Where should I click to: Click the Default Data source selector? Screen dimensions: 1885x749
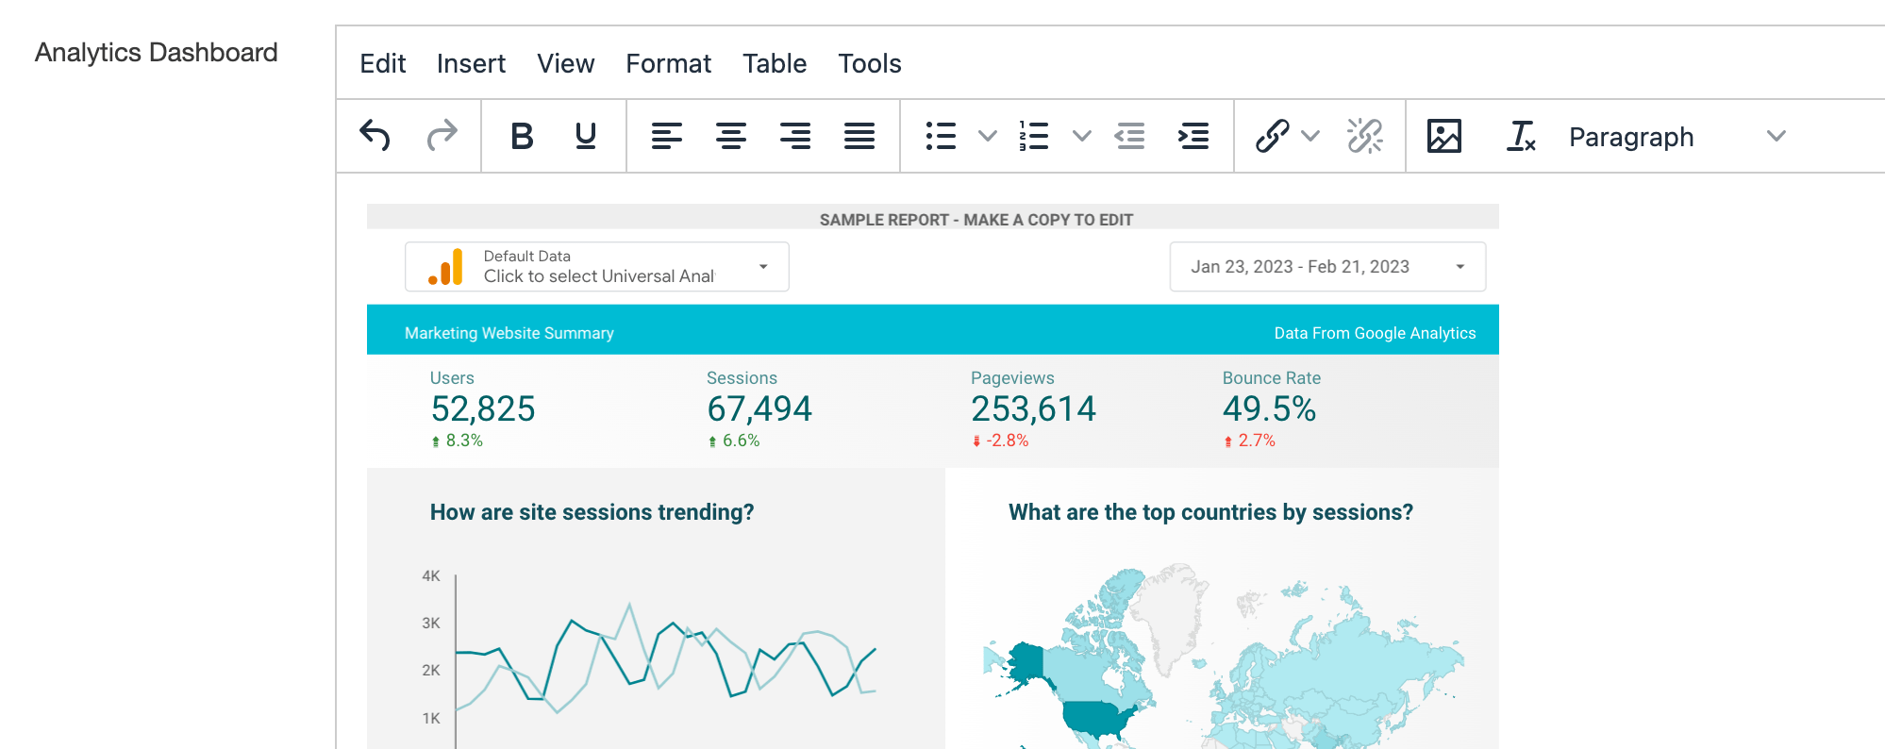tap(596, 267)
